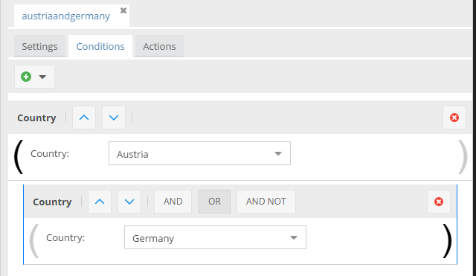Toggle the left bracket before Austria condition
The image size is (476, 276).
19,157
